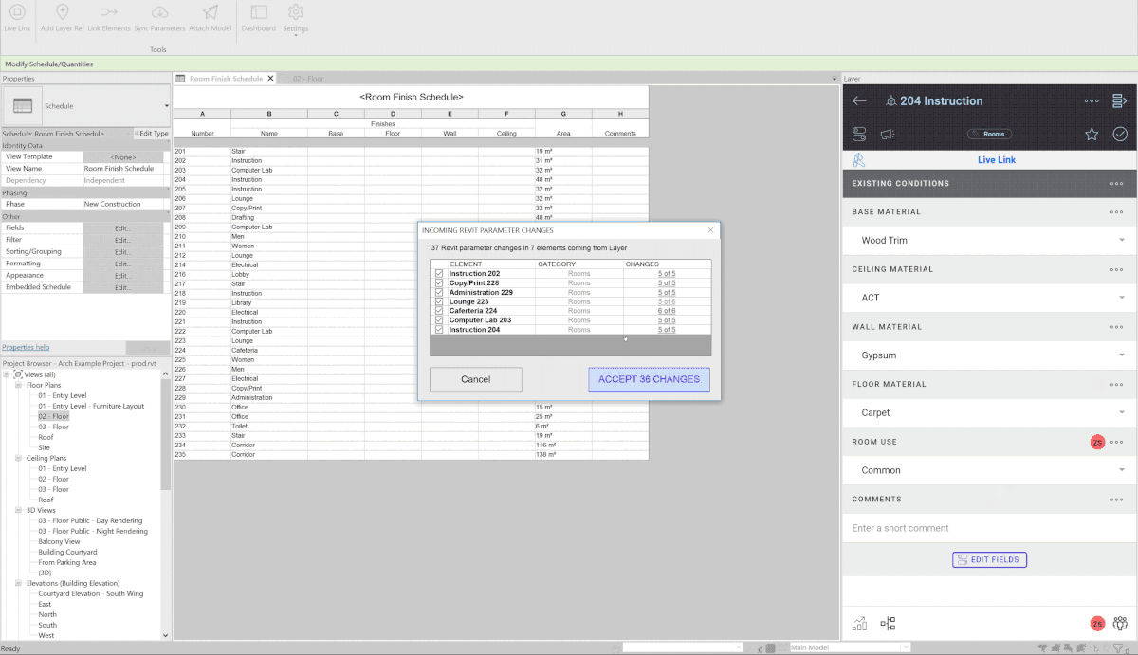Click the back arrow in Layer panel

point(859,100)
